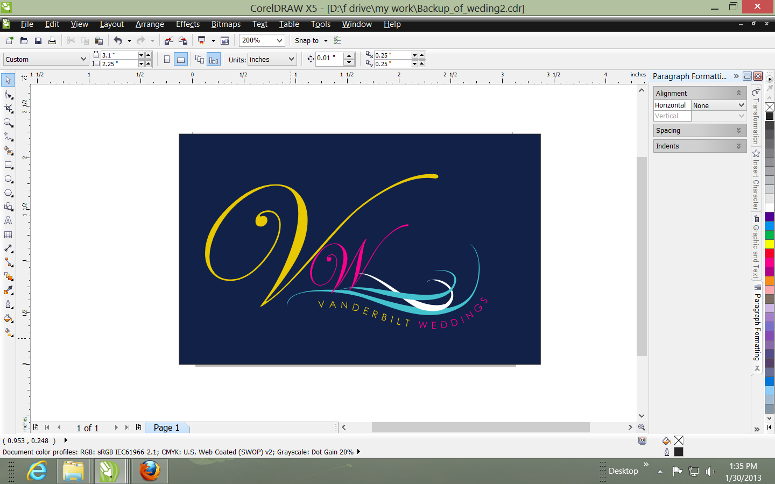Toggle the current page layout button
Image resolution: width=775 pixels, height=484 pixels.
[x=214, y=60]
